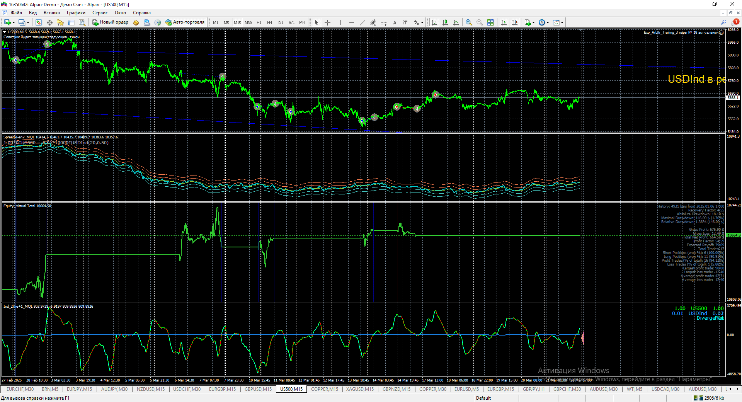Image resolution: width=742 pixels, height=402 pixels.
Task: Activate the crosshair mode
Action: coord(327,22)
